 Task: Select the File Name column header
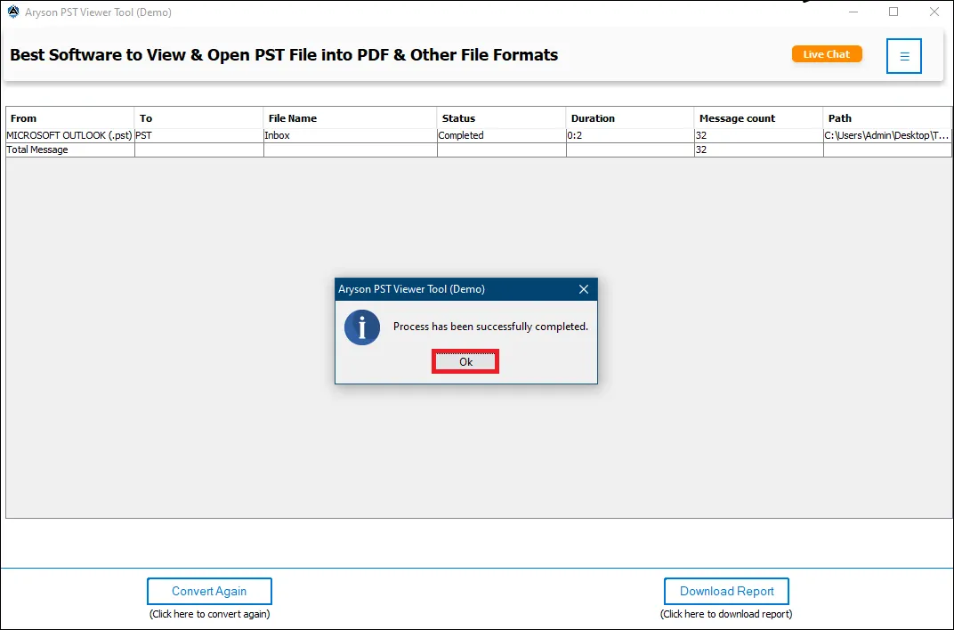click(x=350, y=118)
